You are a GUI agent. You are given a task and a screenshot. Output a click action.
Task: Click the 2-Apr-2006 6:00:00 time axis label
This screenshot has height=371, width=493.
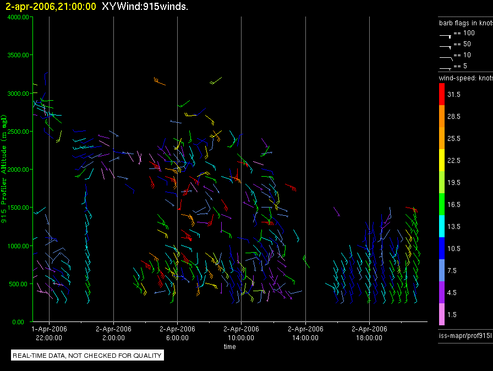177,333
